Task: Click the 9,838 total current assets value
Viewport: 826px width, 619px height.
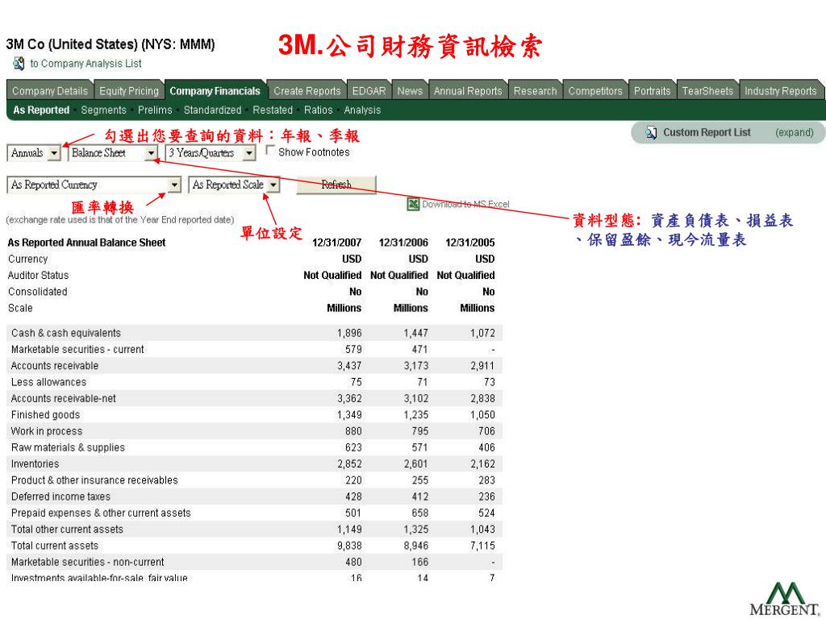Action: 349,546
